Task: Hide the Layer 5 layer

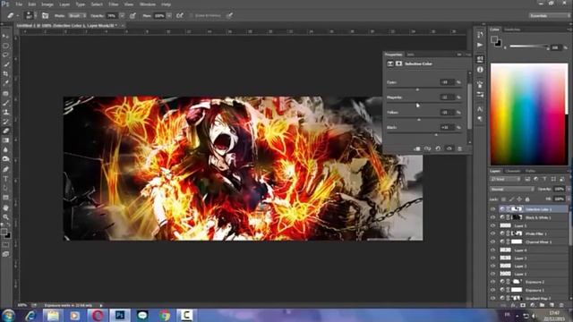Action: (492, 225)
